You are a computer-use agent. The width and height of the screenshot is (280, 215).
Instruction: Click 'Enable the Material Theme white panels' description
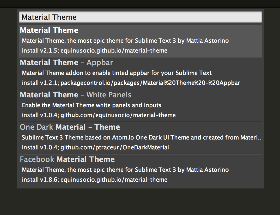pyautogui.click(x=92, y=105)
